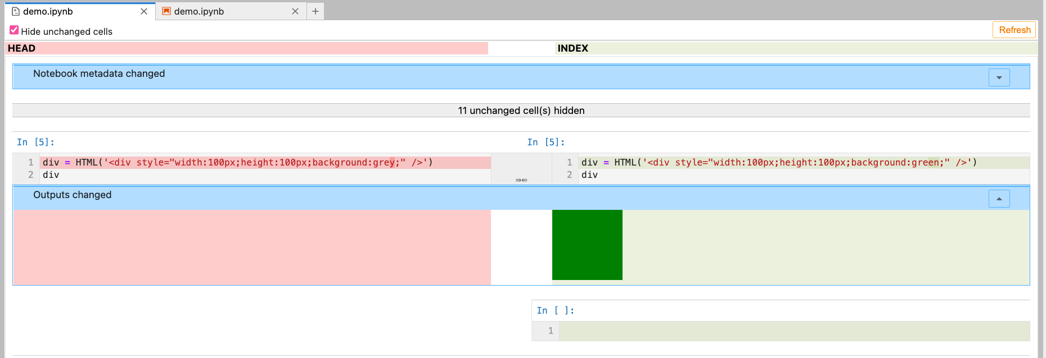Click the 11 unchanged cell(s) hidden bar
1046x358 pixels.
point(521,111)
